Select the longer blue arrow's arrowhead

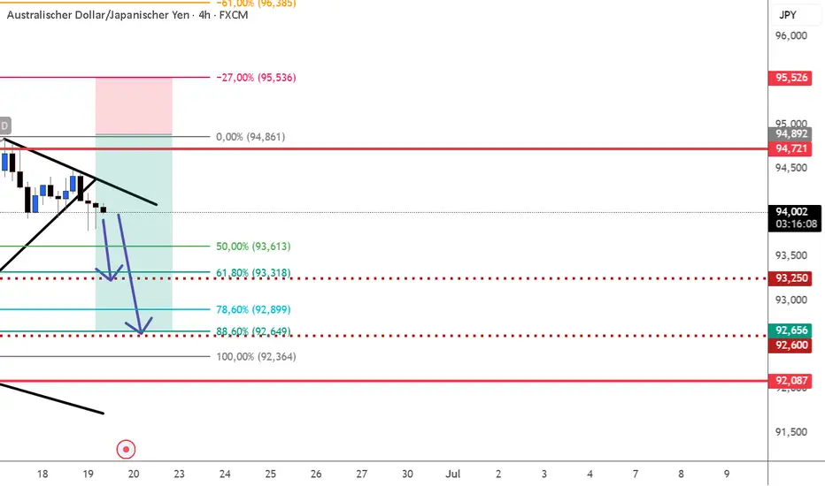[x=141, y=330]
